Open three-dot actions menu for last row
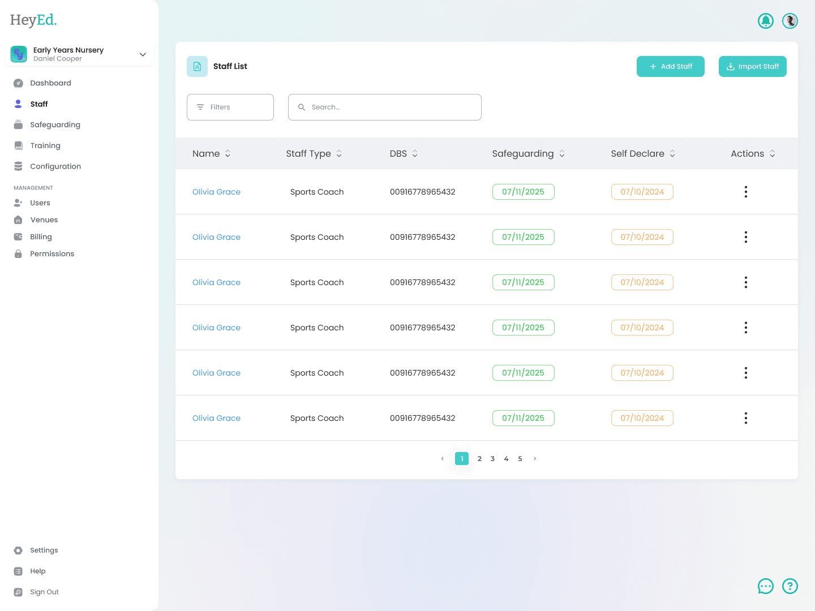This screenshot has width=815, height=611. coord(745,418)
